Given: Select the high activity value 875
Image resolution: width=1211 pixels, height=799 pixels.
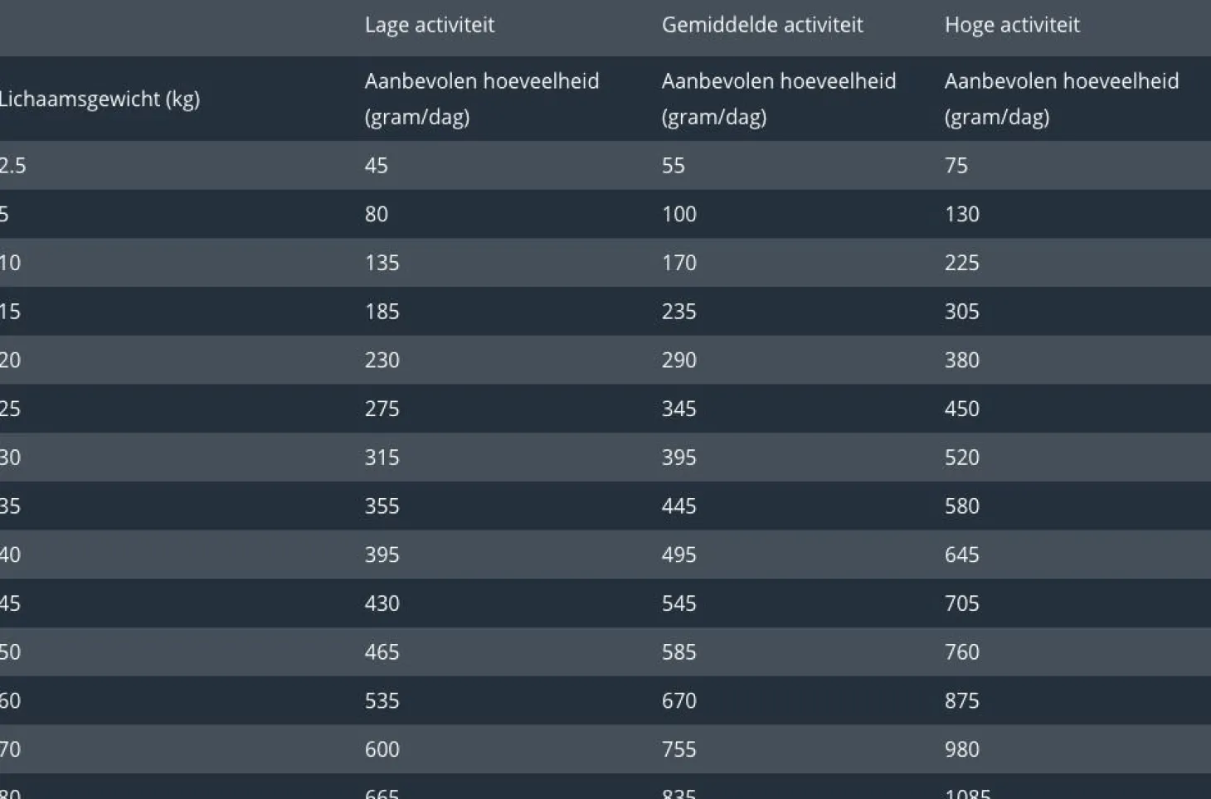Looking at the screenshot, I should click(961, 700).
